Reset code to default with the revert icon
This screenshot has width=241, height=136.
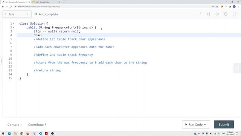tap(217, 14)
